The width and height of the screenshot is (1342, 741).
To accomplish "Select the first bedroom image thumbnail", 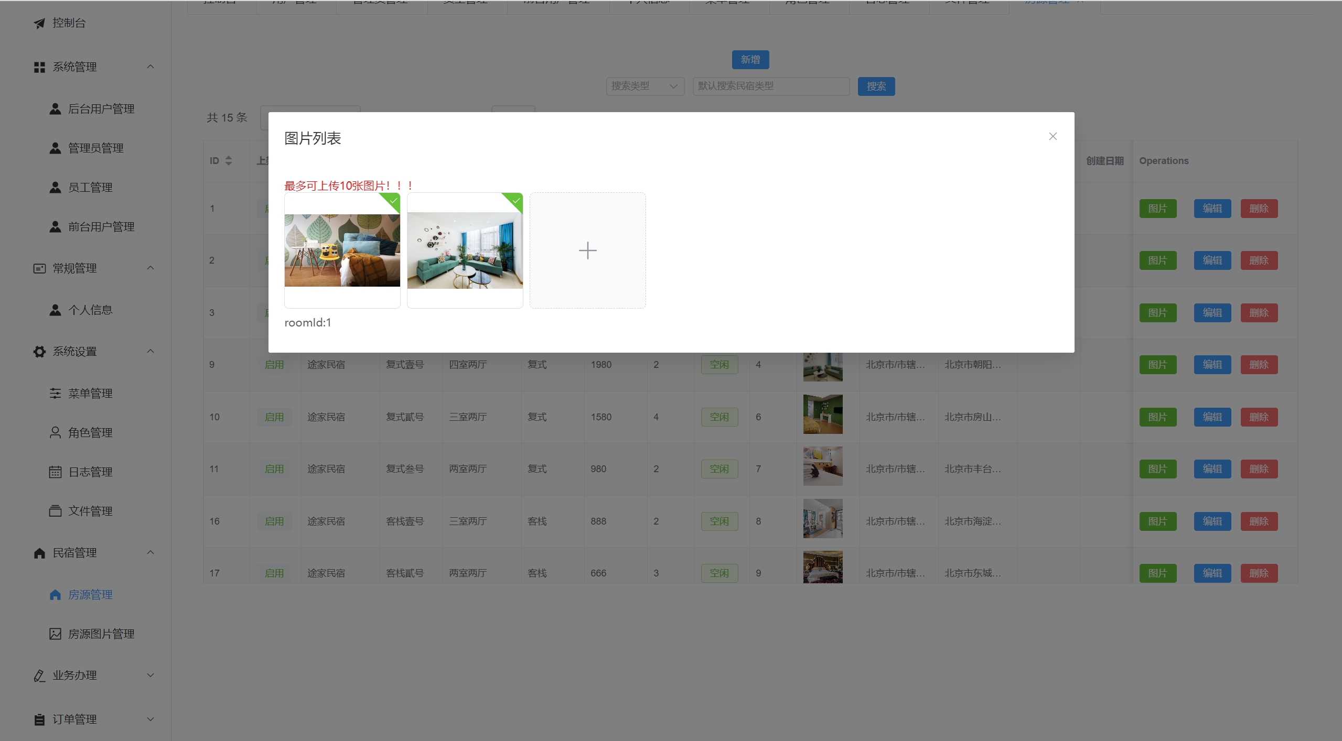I will (342, 250).
